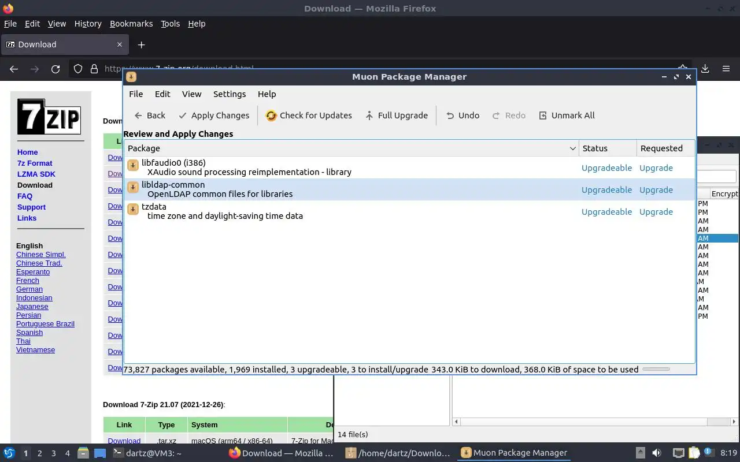Viewport: 740px width, 462px height.
Task: Open the taskbar application launcher menu
Action: 9,453
